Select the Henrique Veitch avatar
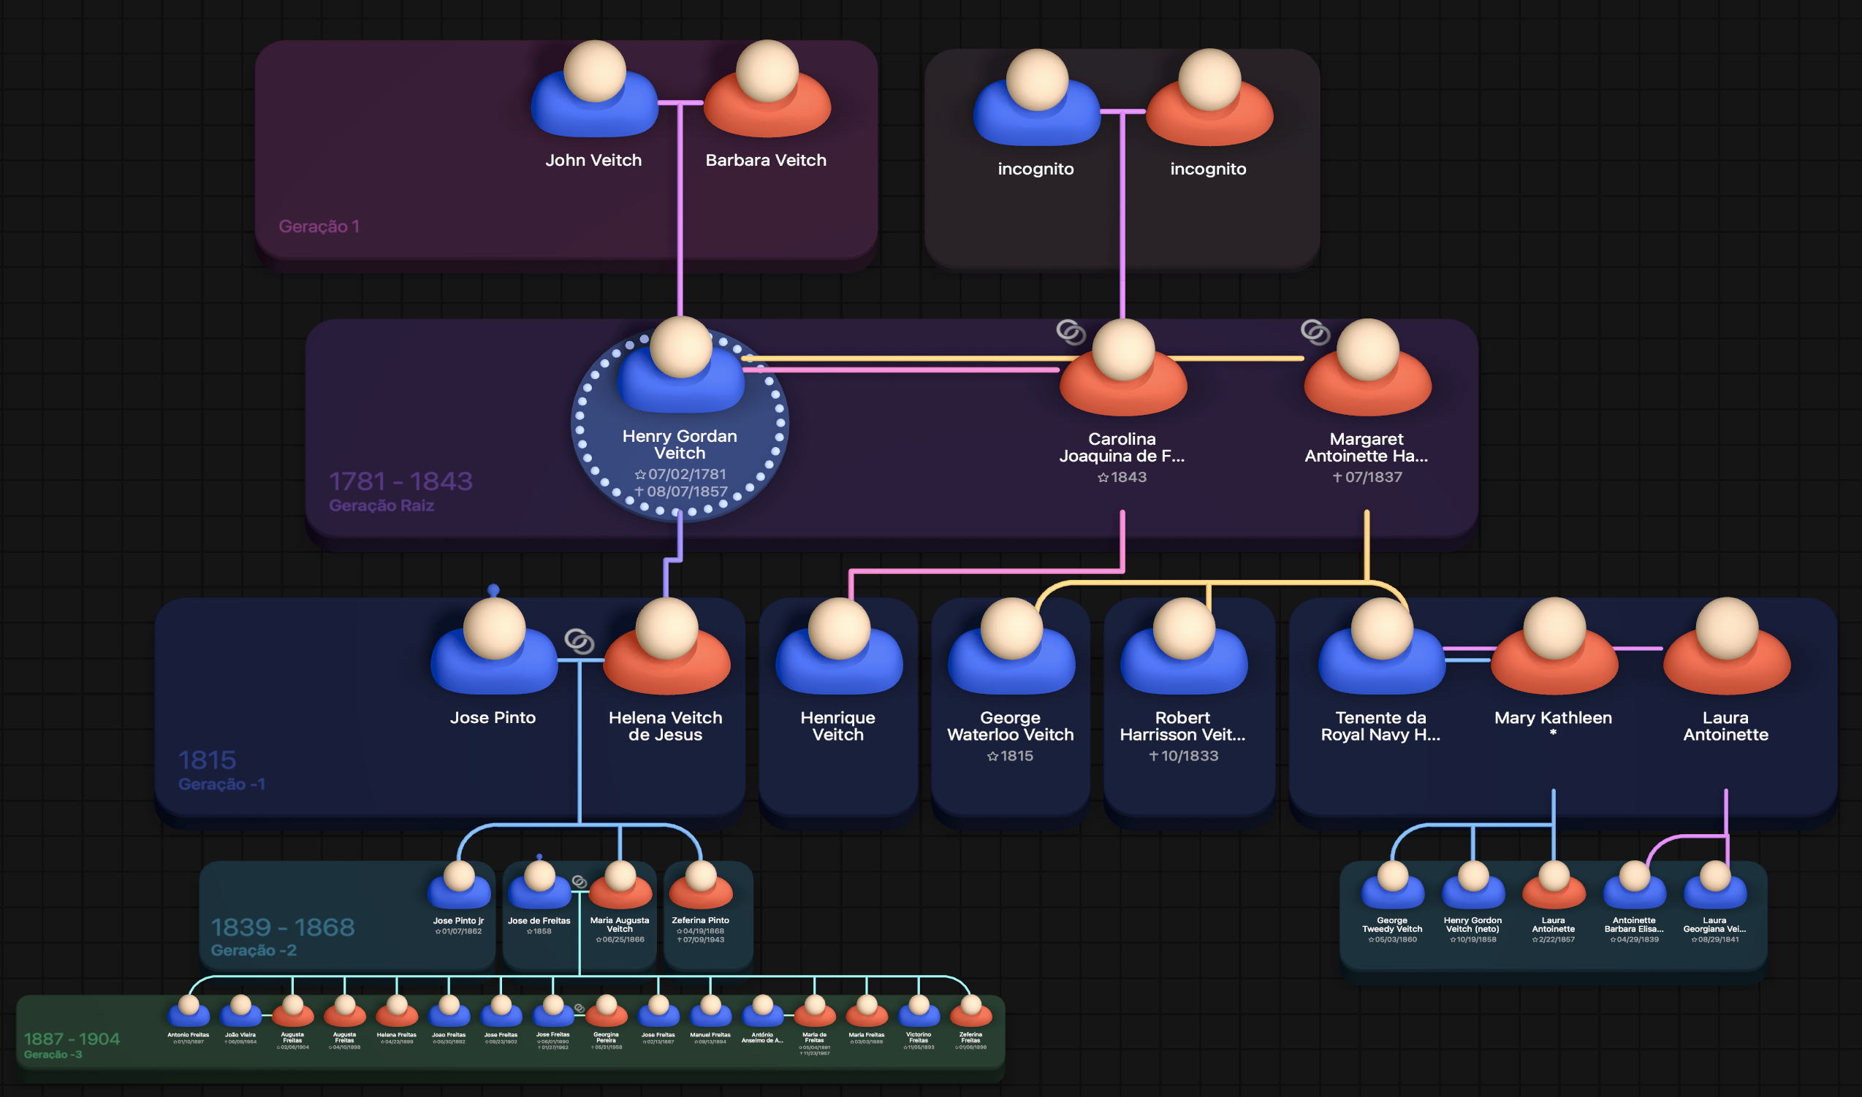This screenshot has height=1097, width=1862. 839,646
